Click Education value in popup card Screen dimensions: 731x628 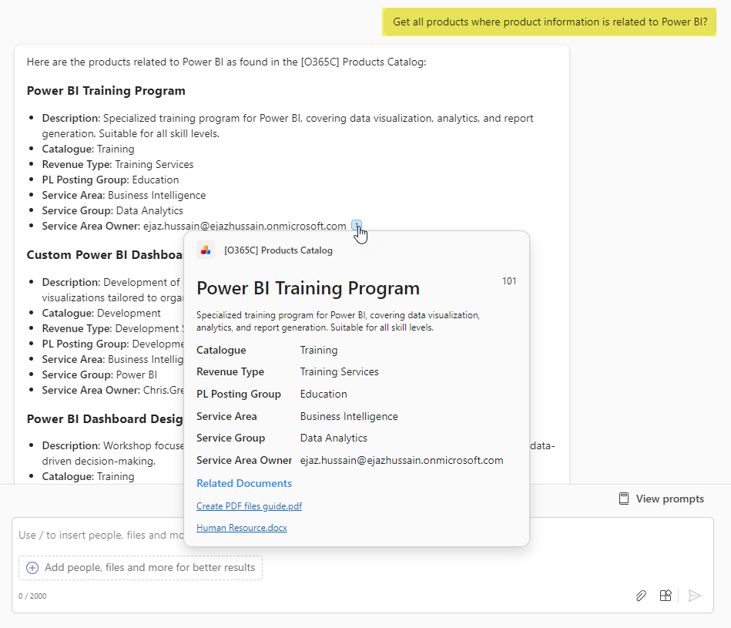click(323, 394)
